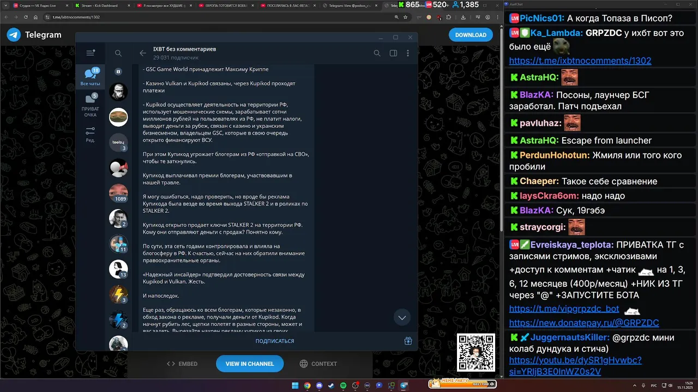This screenshot has height=392, width=698.
Task: Click the '29 031 подписчик' subscriber count
Action: (176, 57)
